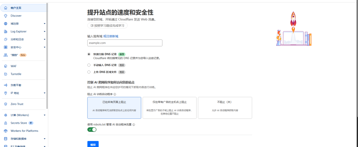Open Workers for Platforms in the sidebar

click(24, 131)
